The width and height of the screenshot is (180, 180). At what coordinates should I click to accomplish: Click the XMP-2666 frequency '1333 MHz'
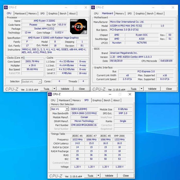click(119, 140)
